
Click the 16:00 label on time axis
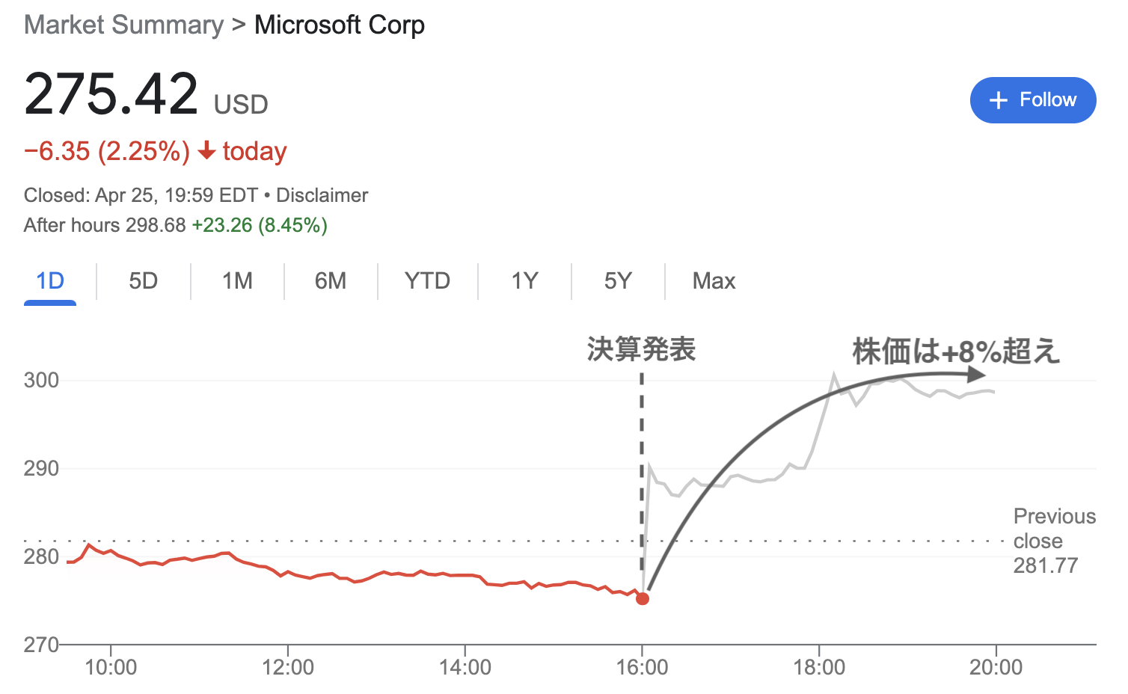(x=642, y=667)
